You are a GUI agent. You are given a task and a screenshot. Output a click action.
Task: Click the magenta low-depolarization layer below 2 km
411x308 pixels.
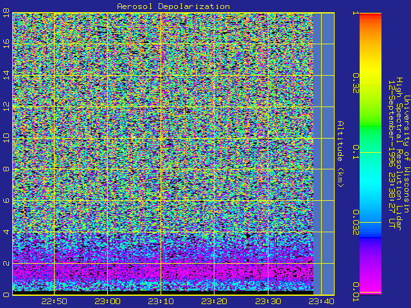(x=162, y=272)
